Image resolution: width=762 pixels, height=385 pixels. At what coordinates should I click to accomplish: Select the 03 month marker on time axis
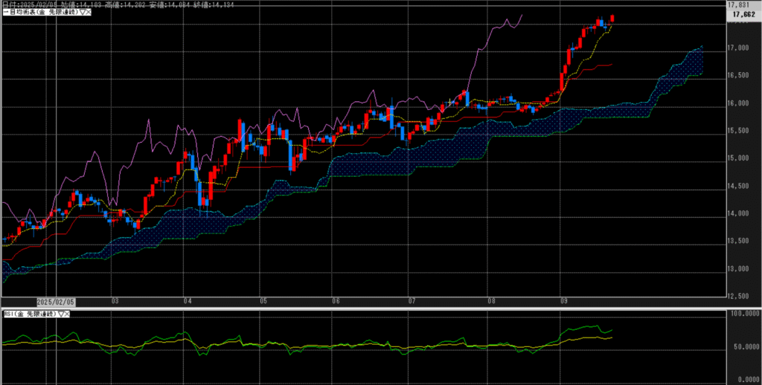pyautogui.click(x=114, y=302)
